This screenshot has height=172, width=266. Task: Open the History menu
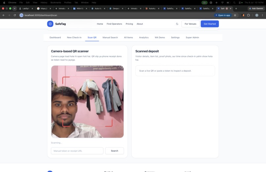(x=44, y=3)
